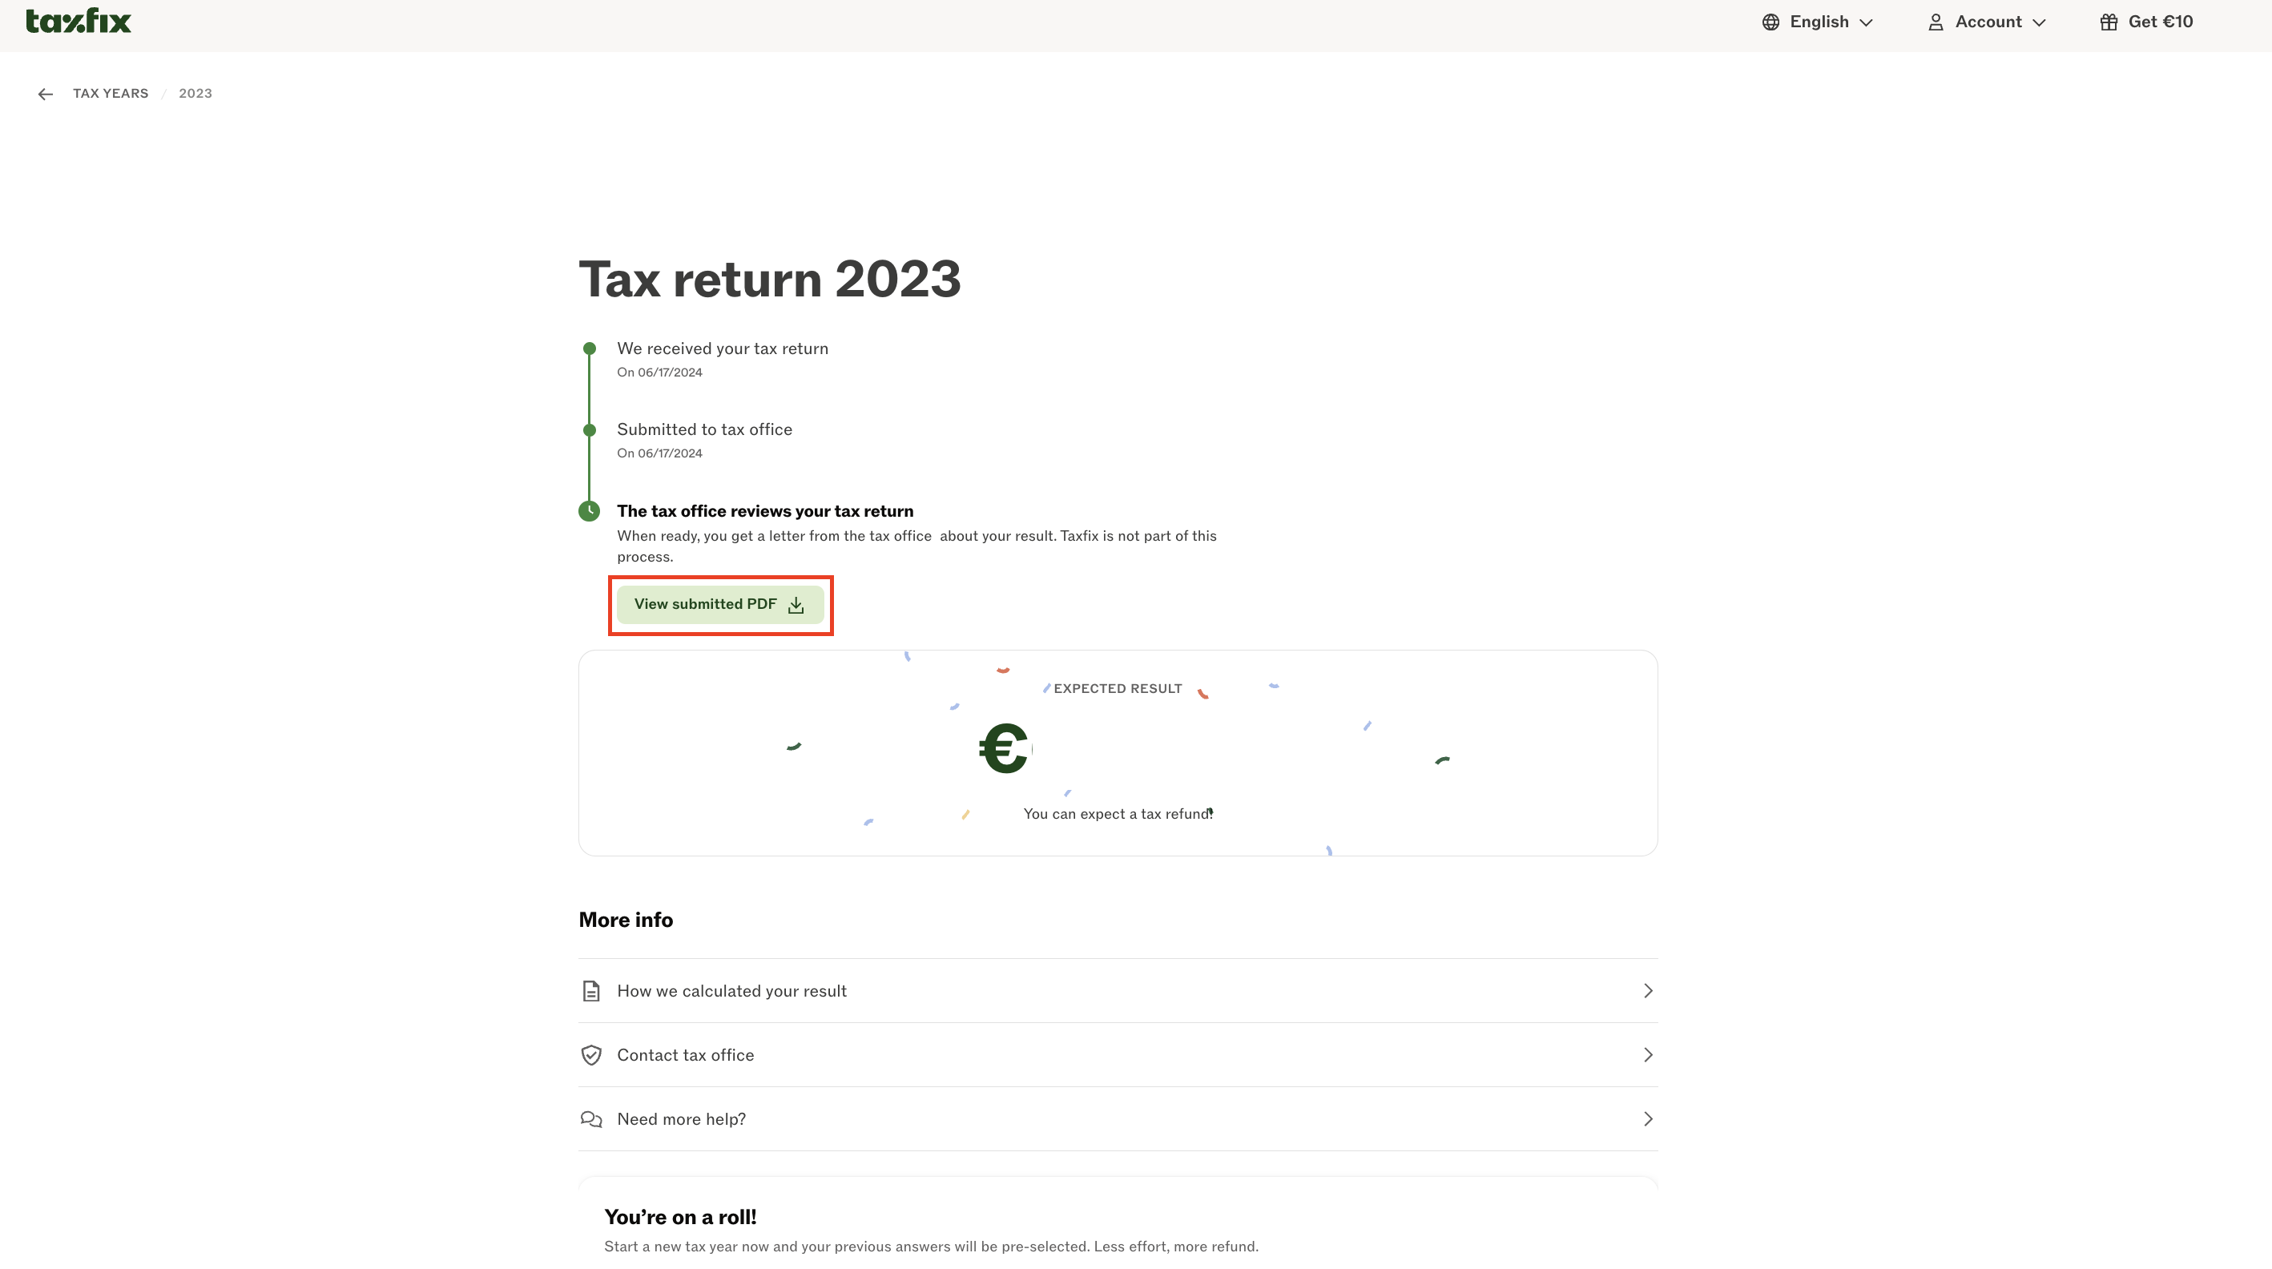The height and width of the screenshot is (1269, 2272).
Task: Select the 2023 breadcrumb item
Action: (x=195, y=94)
